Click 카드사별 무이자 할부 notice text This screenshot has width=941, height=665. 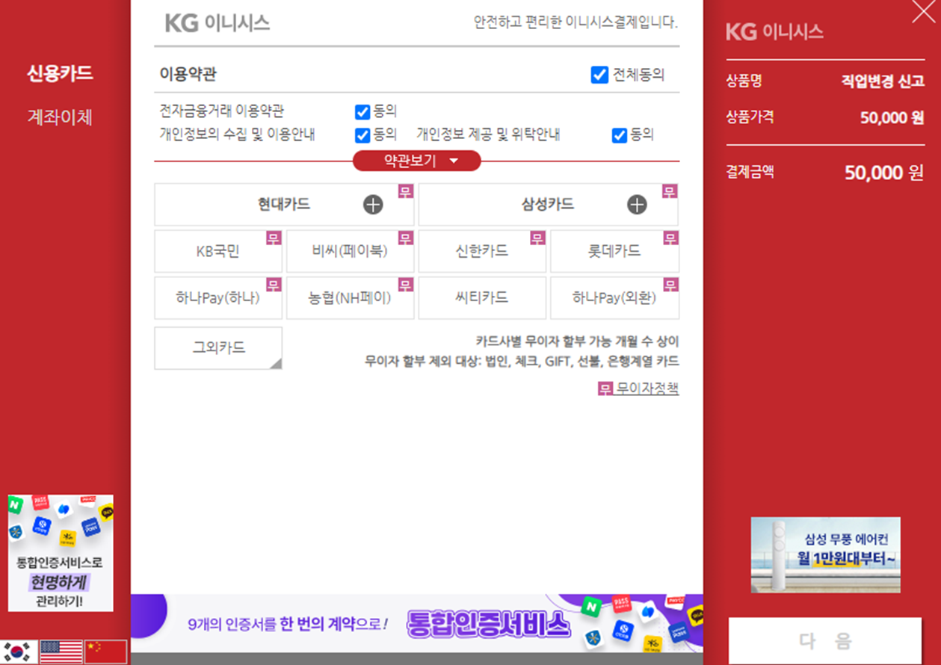click(x=577, y=341)
